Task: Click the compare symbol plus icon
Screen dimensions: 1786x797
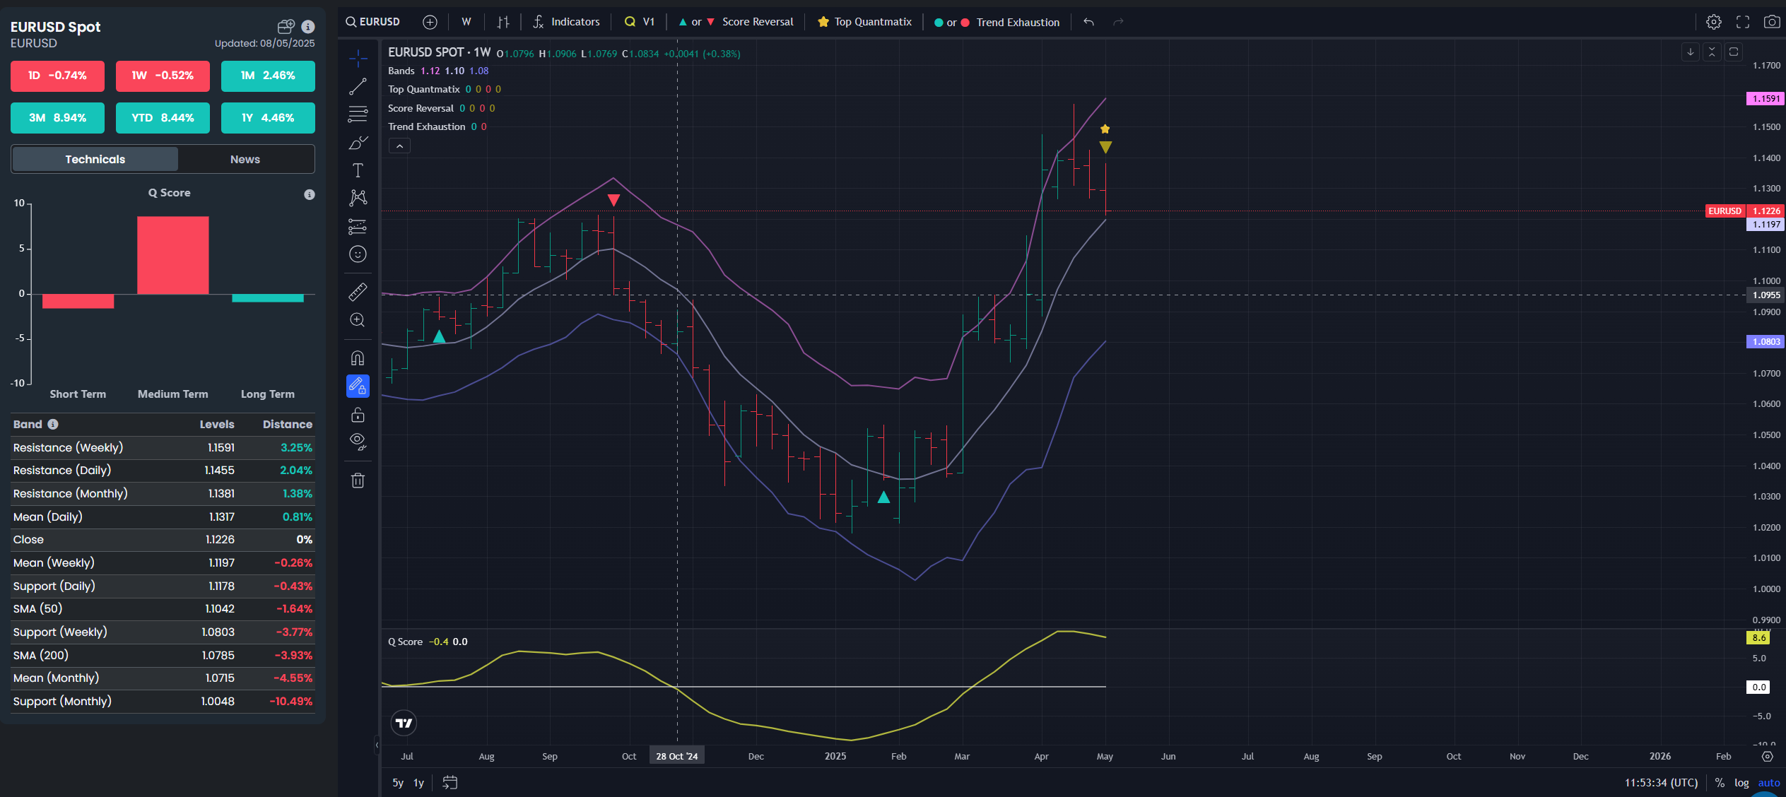Action: 430,22
